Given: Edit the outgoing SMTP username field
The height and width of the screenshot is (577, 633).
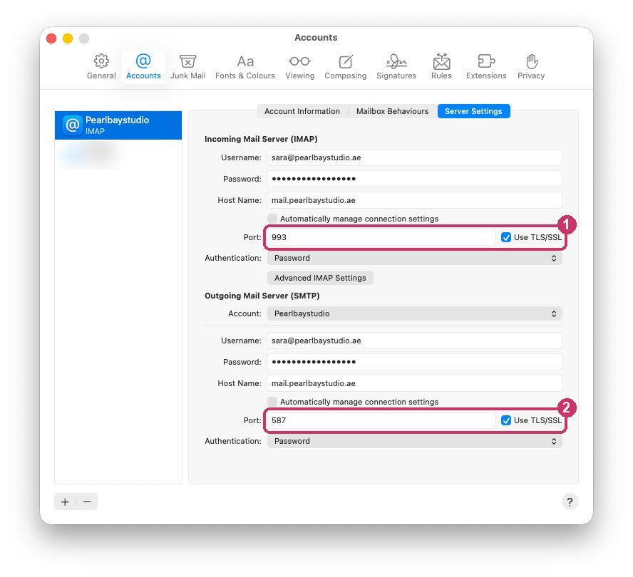Looking at the screenshot, I should 414,341.
